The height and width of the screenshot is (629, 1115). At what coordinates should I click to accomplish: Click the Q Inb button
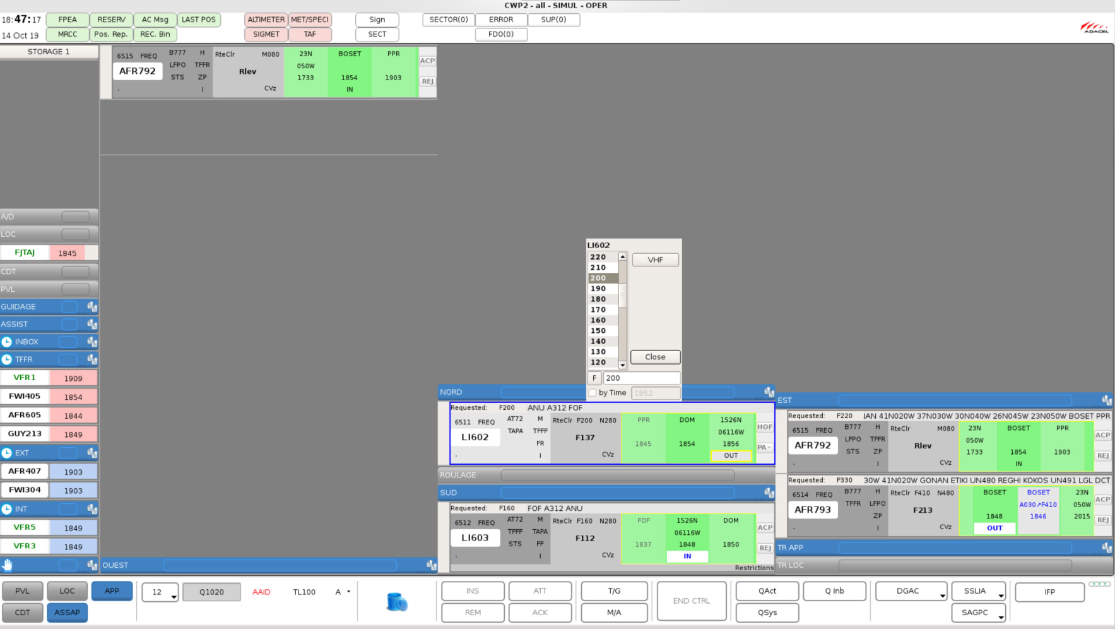pyautogui.click(x=834, y=591)
